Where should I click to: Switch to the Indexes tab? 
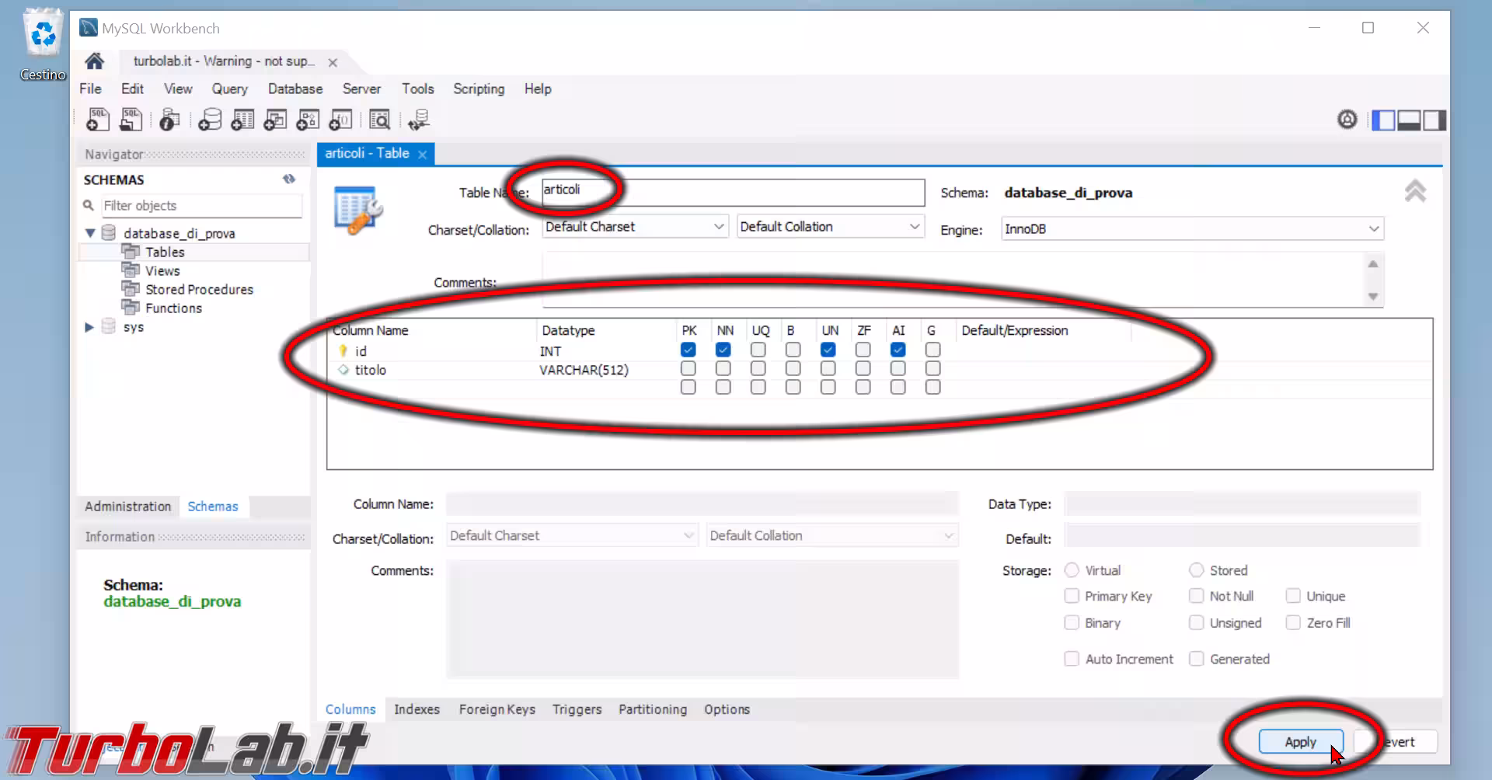417,709
